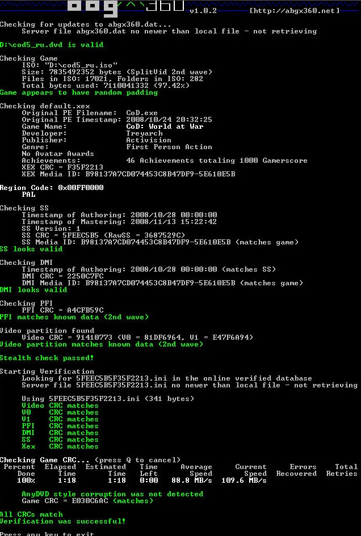This screenshot has width=361, height=536.
Task: Click 'Checking for updates to abgx360.dat...' line
Action: pyautogui.click(x=86, y=24)
